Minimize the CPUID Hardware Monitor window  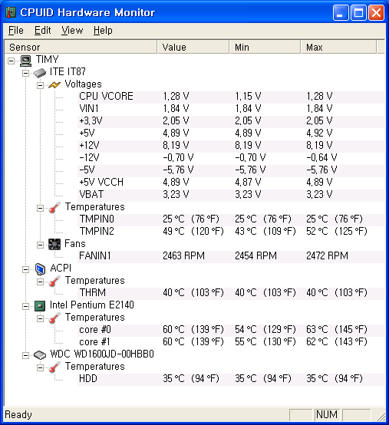[x=341, y=12]
